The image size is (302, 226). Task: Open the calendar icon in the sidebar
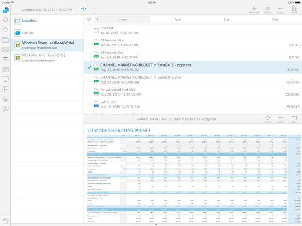pos(5,60)
